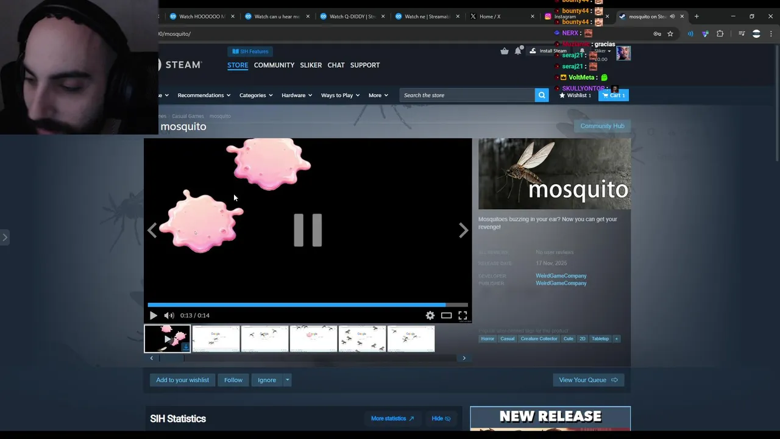Open the CHAT menu item
This screenshot has height=439, width=780.
[336, 65]
